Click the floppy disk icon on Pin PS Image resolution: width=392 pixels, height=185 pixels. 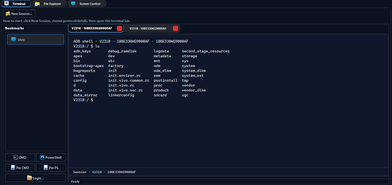click(x=45, y=167)
